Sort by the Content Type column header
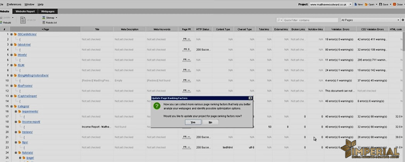 (223, 29)
